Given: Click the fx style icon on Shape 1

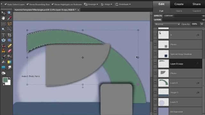Looking at the screenshot, I should tap(198, 92).
